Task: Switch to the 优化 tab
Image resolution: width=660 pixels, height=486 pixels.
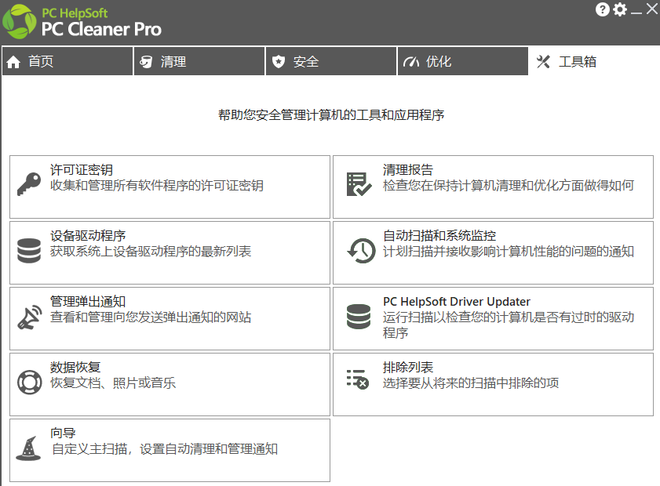Action: pyautogui.click(x=463, y=61)
